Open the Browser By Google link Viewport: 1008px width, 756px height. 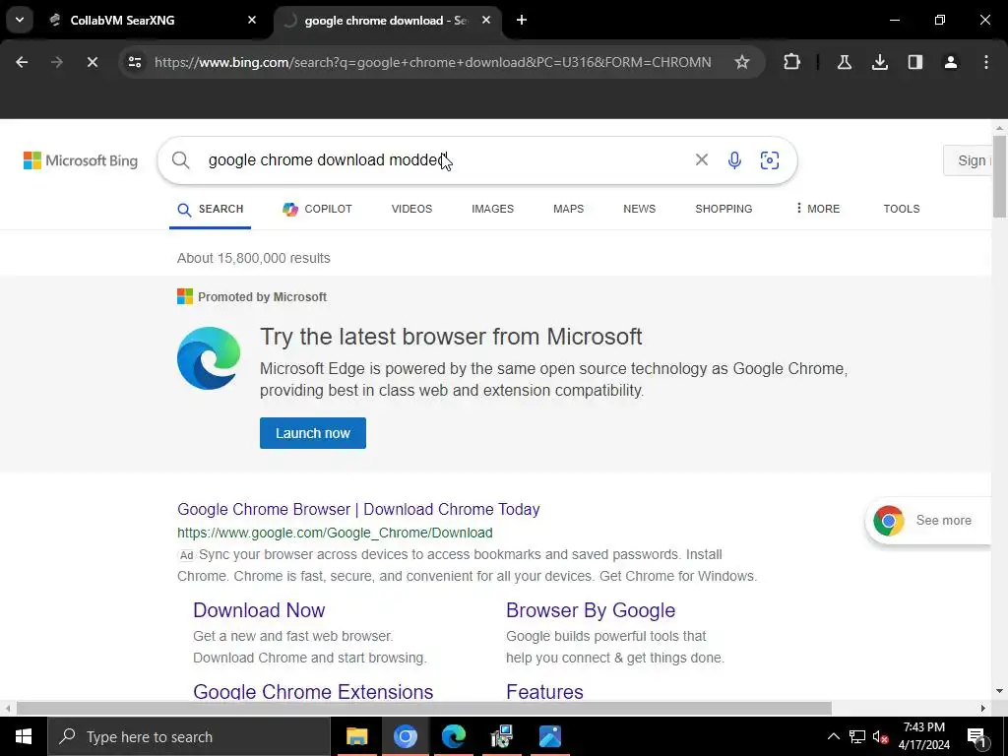pos(591,610)
